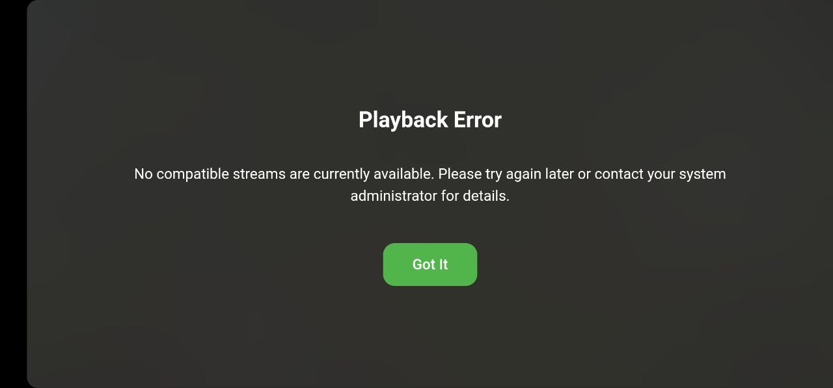833x388 pixels.
Task: Click the No compatible streams message text
Action: (x=430, y=185)
